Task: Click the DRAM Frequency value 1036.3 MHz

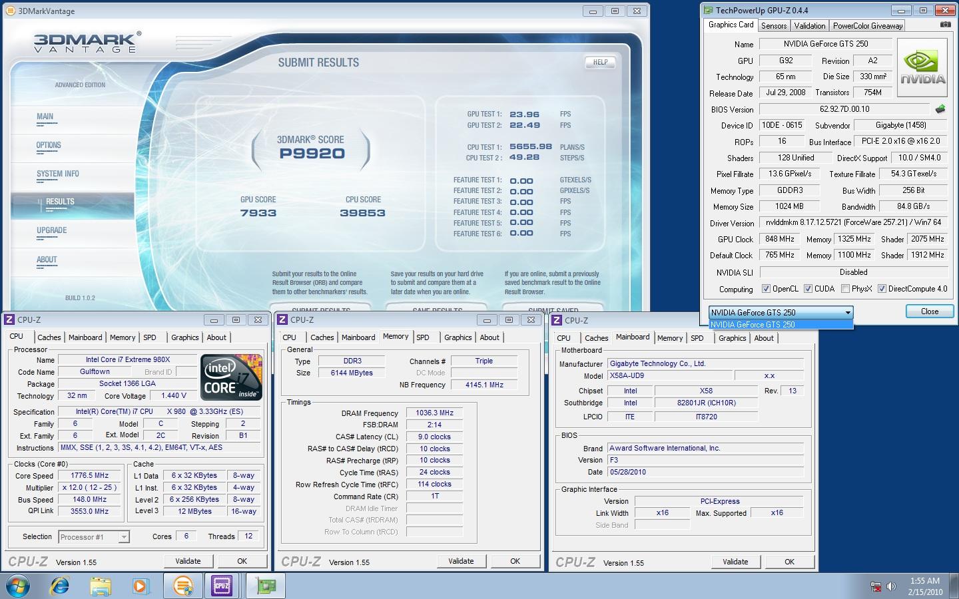Action: 434,413
